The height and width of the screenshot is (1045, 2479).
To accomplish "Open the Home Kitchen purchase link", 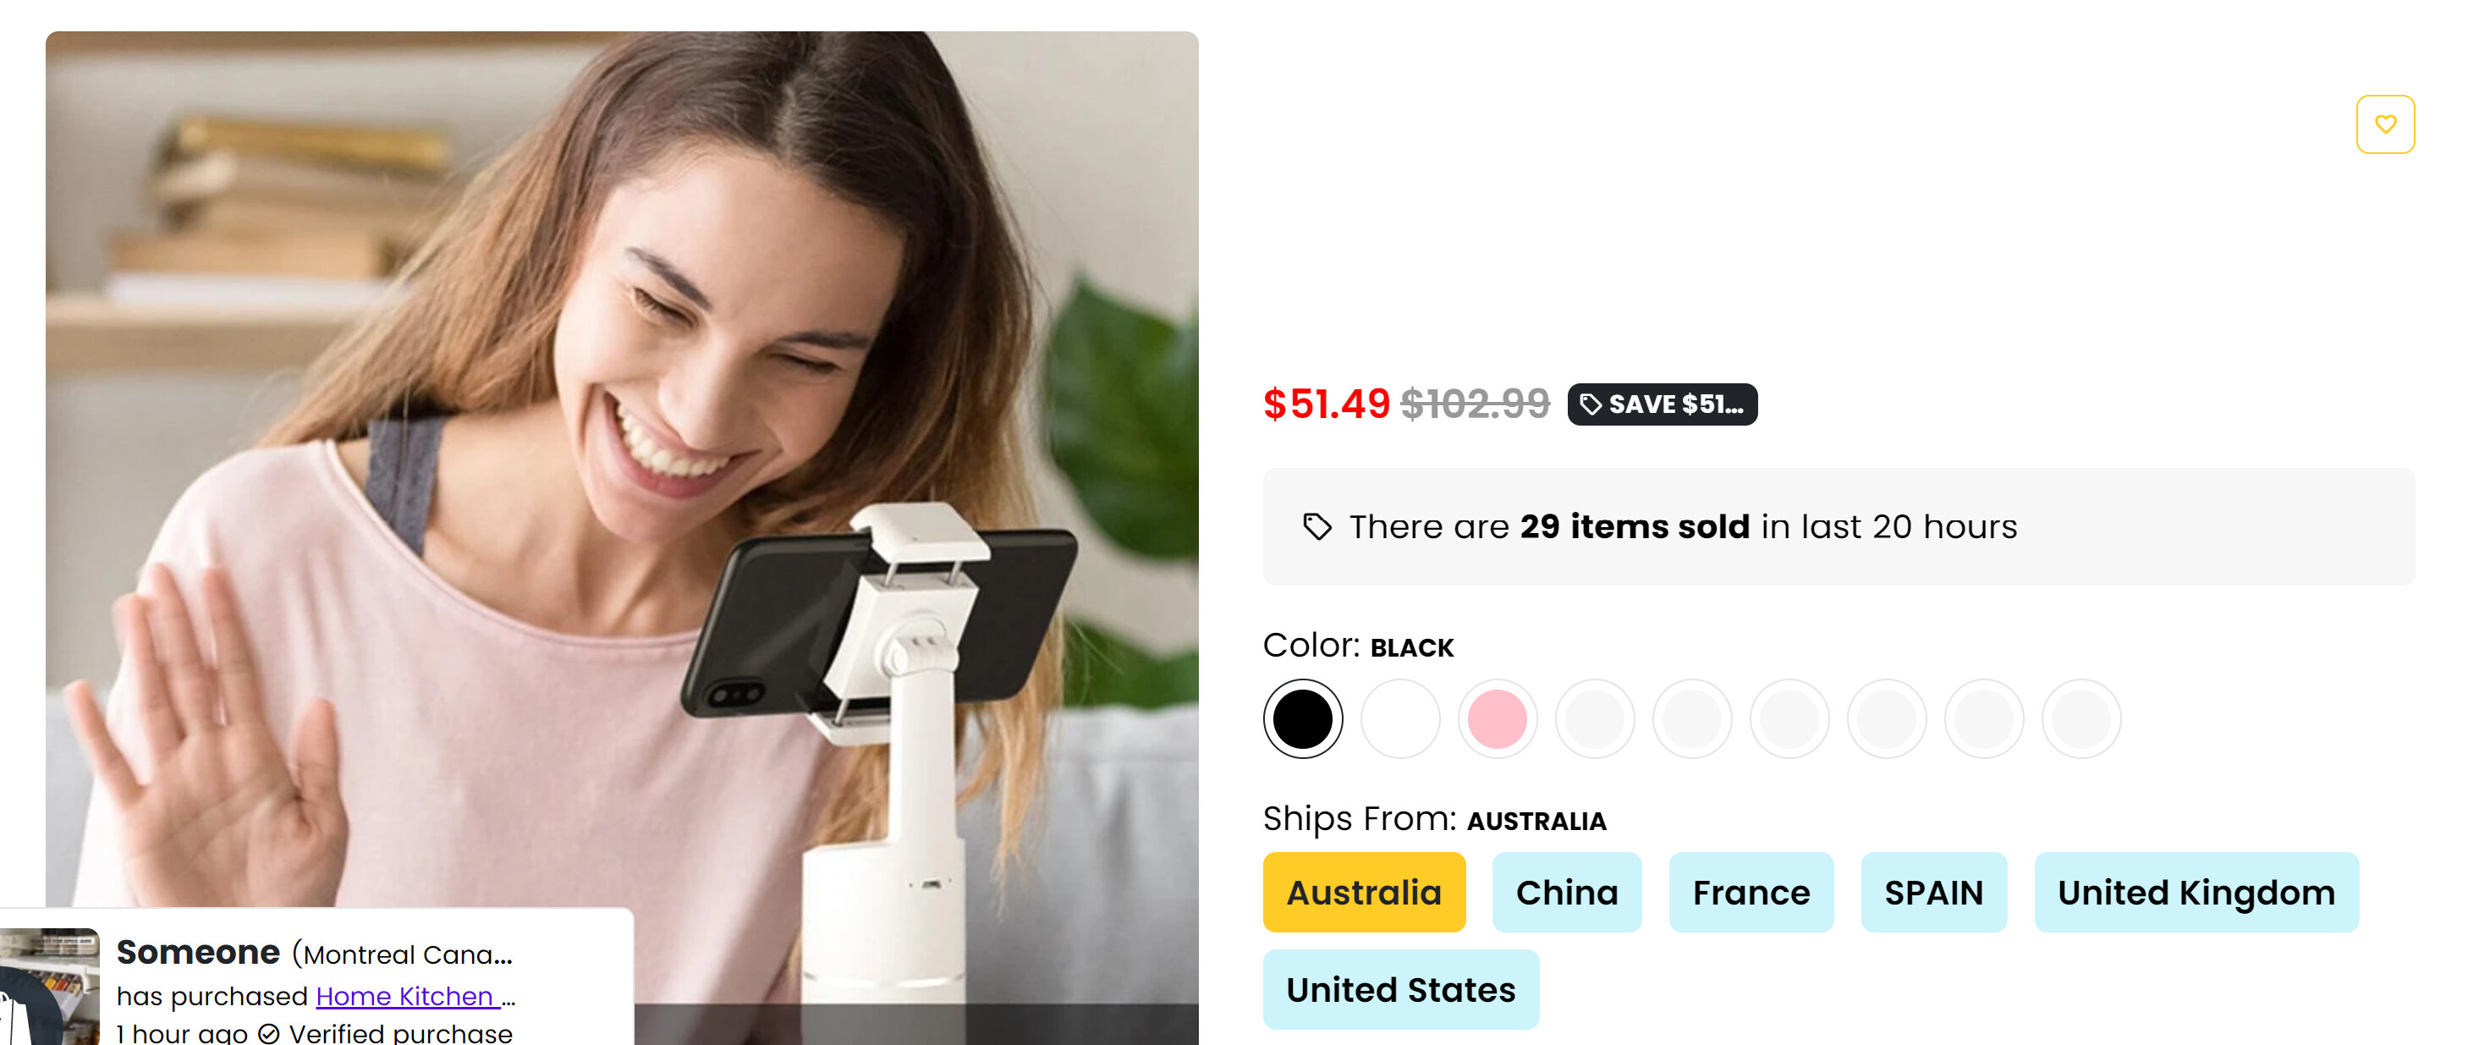I will [x=405, y=996].
